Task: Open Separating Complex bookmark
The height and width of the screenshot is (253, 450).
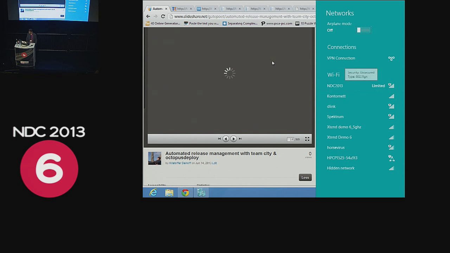Action: pyautogui.click(x=240, y=24)
